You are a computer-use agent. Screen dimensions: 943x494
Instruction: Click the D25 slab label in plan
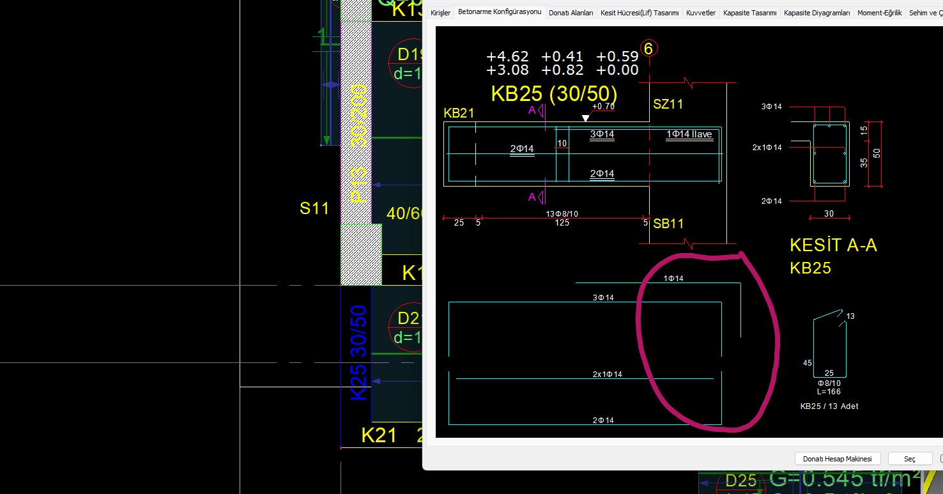[x=741, y=481]
